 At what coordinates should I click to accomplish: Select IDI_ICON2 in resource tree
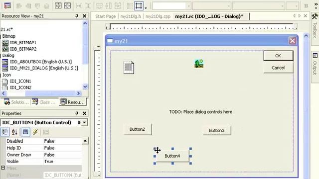pos(20,88)
